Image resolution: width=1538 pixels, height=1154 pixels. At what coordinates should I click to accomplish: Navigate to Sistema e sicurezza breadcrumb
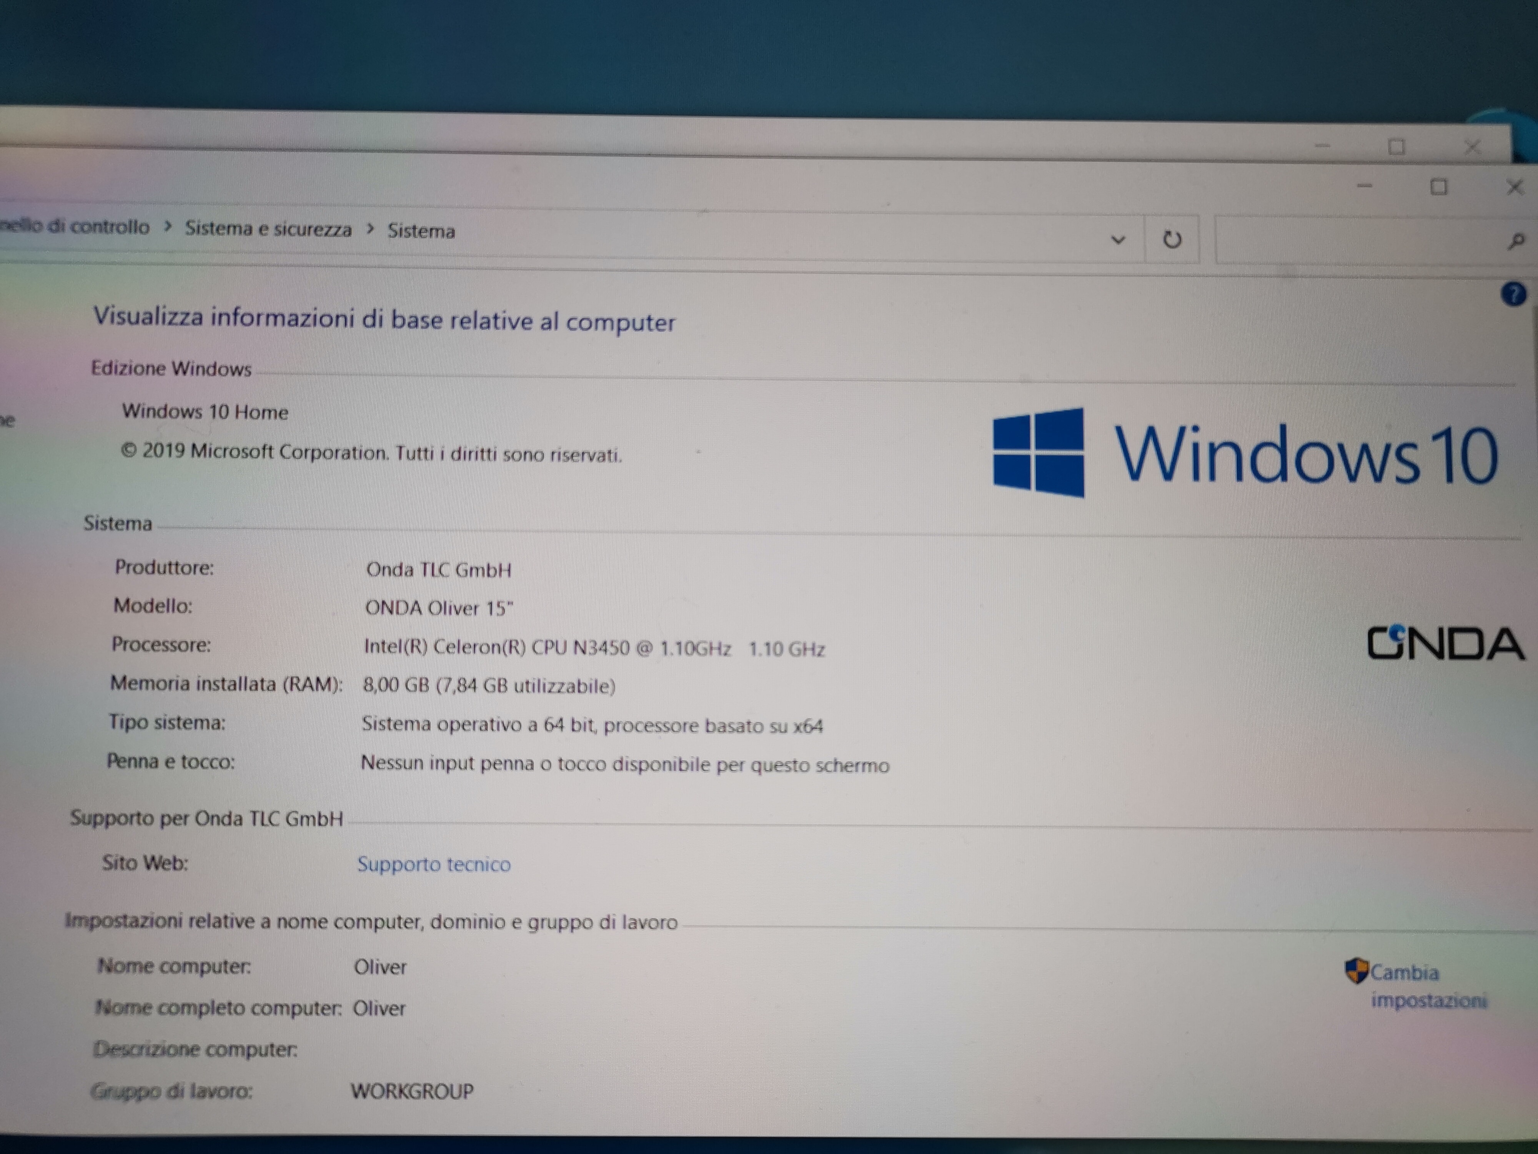coord(268,229)
